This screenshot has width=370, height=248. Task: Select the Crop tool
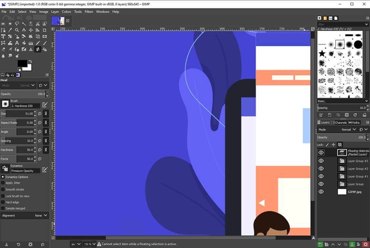(45, 30)
